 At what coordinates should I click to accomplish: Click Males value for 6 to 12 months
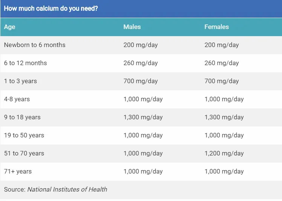[141, 63]
